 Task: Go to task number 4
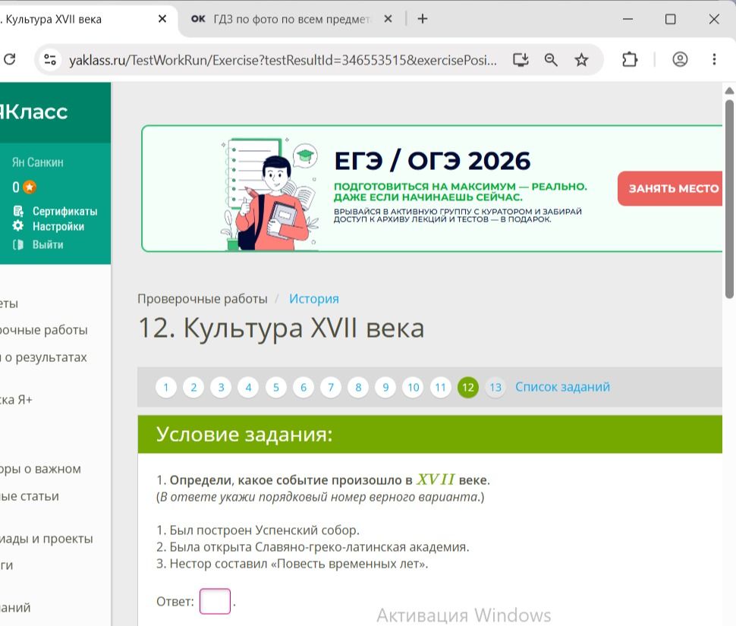click(248, 388)
